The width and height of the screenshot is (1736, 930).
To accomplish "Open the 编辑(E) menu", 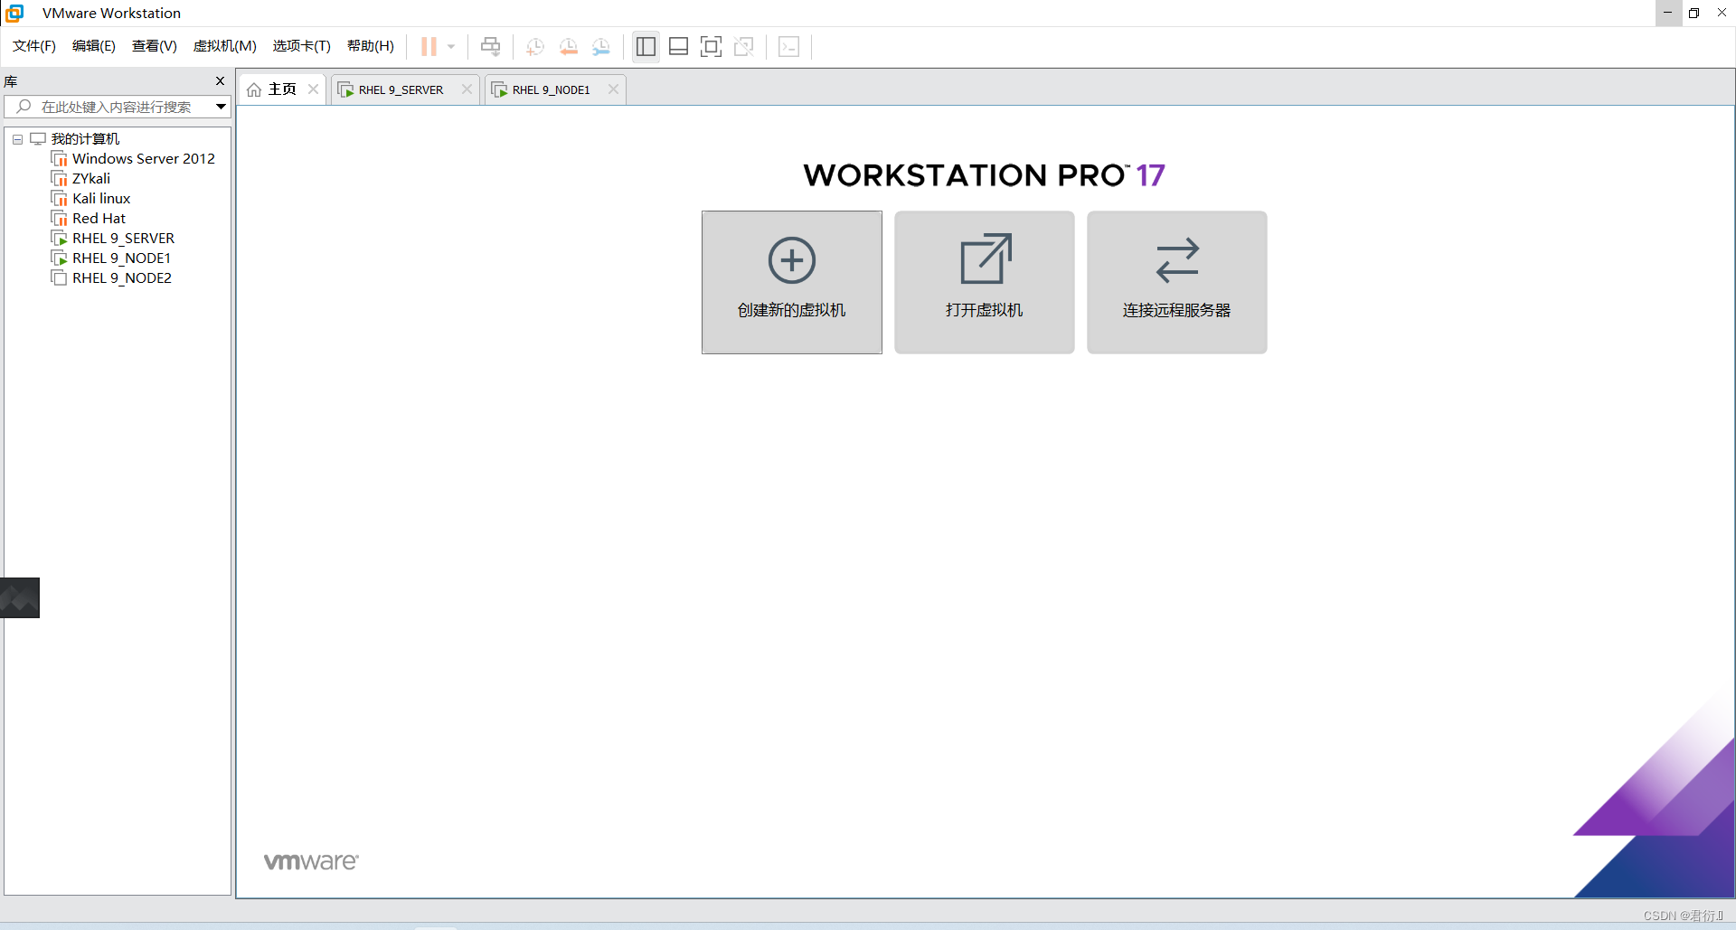I will pos(94,46).
